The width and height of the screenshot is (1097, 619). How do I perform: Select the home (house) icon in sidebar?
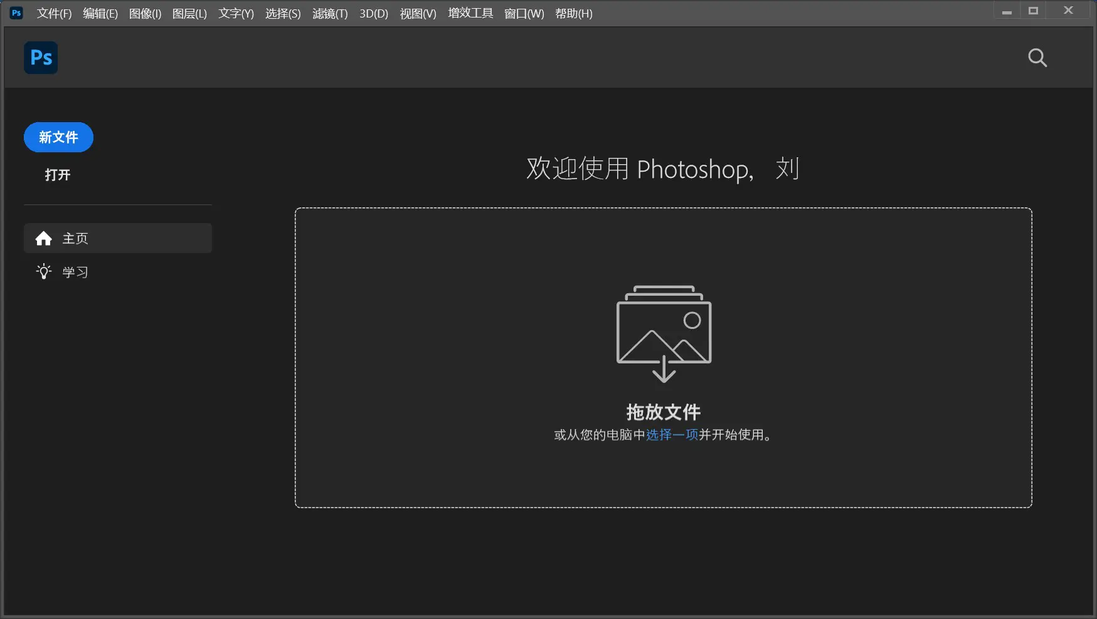click(43, 238)
